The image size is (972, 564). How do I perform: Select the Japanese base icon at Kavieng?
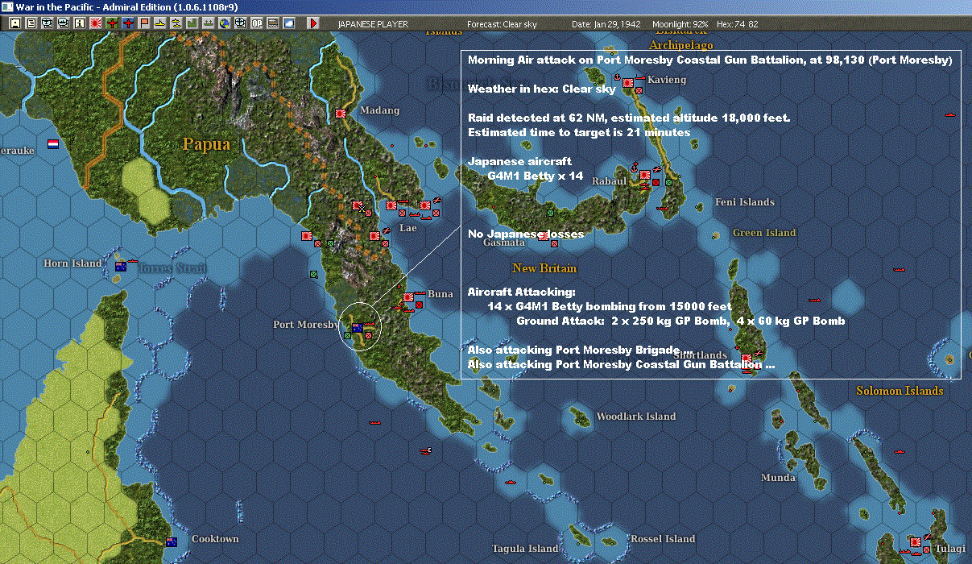(x=627, y=81)
